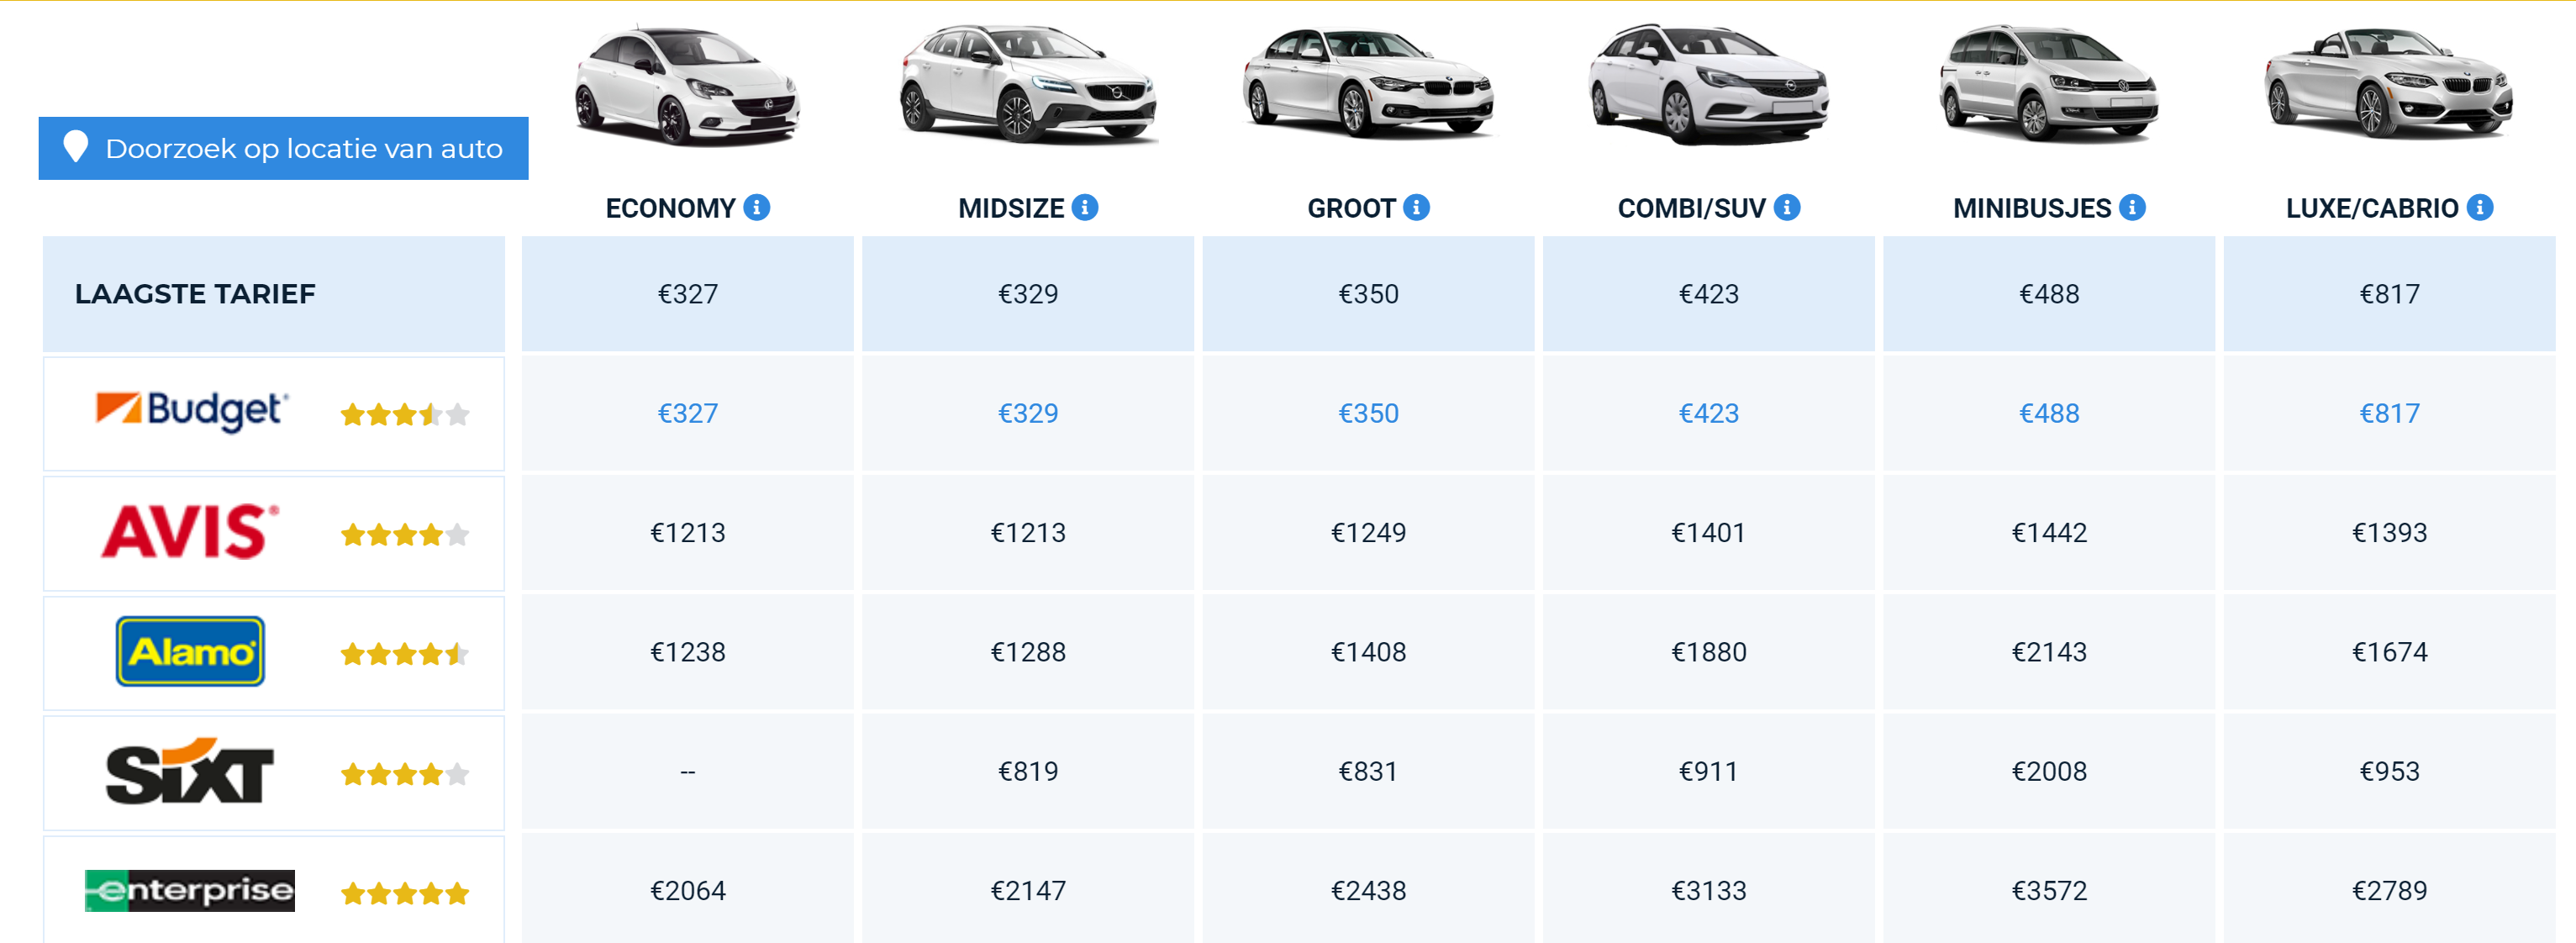
Task: Click the MINIBUSJES info icon
Action: click(2132, 208)
